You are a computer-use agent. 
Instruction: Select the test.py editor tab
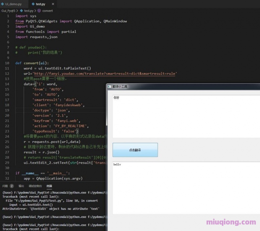(x=41, y=4)
